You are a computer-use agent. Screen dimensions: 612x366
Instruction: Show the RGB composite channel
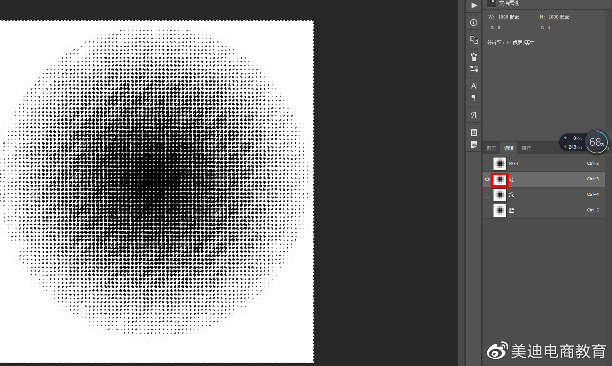coord(488,163)
